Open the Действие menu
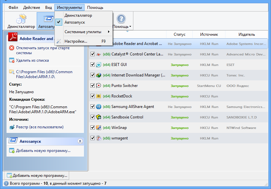 pos(32,8)
